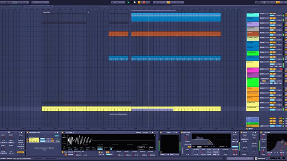Toggle the Instrument Rack device activator

(x=27, y=132)
